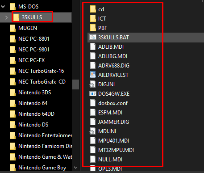Click the ADRV688.DIG file icon
The image size is (204, 173).
[93, 65]
